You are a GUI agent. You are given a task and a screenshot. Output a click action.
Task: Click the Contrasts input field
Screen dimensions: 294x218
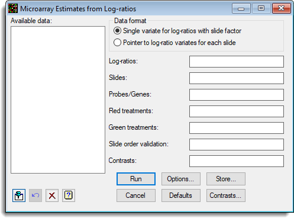coord(237,161)
